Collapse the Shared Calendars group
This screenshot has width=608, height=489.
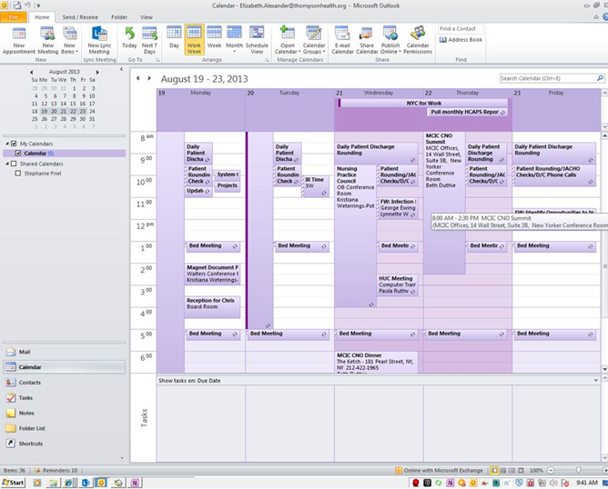(x=7, y=164)
